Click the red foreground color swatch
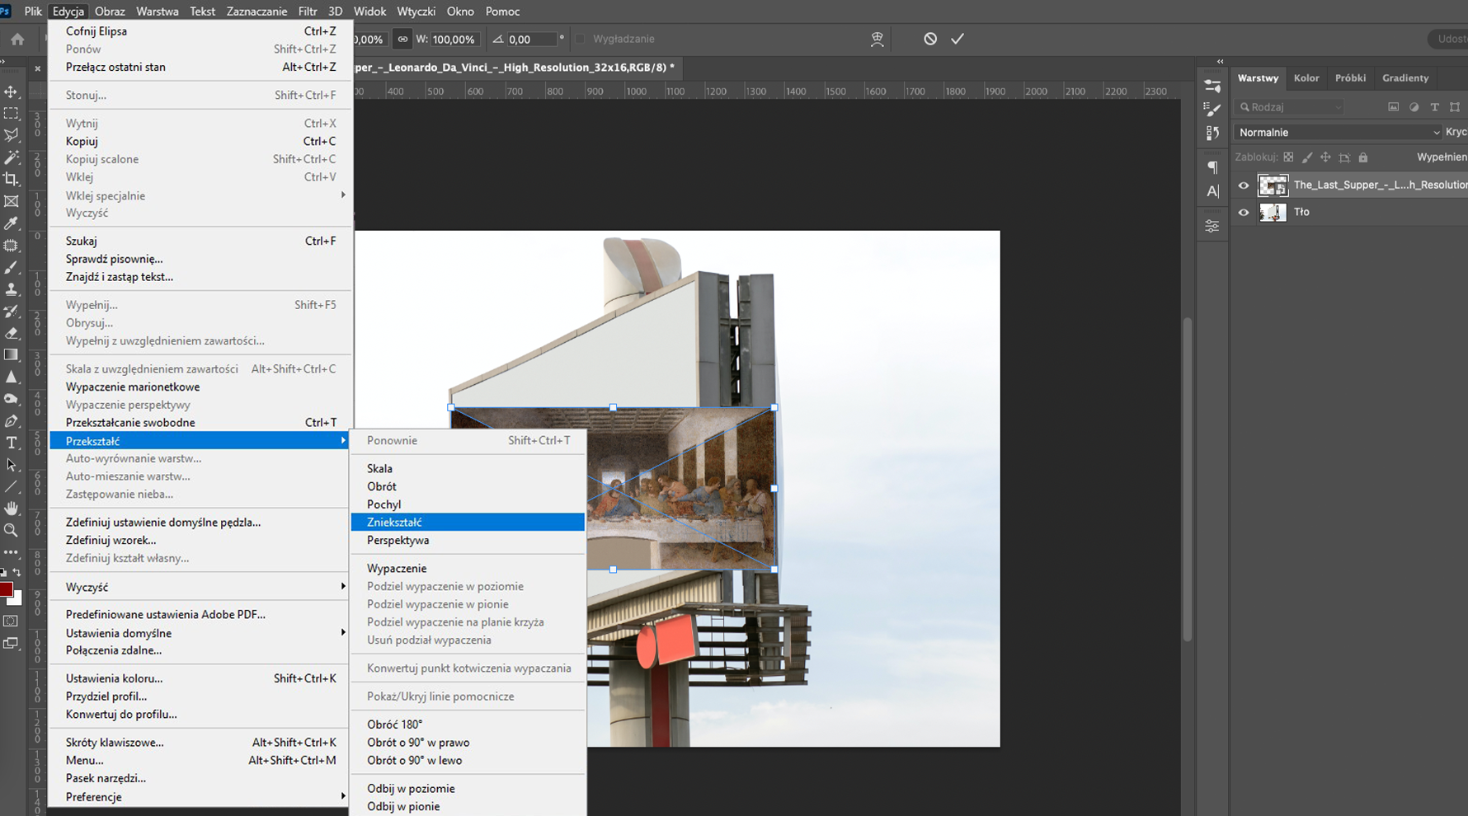This screenshot has width=1468, height=816. tap(6, 589)
